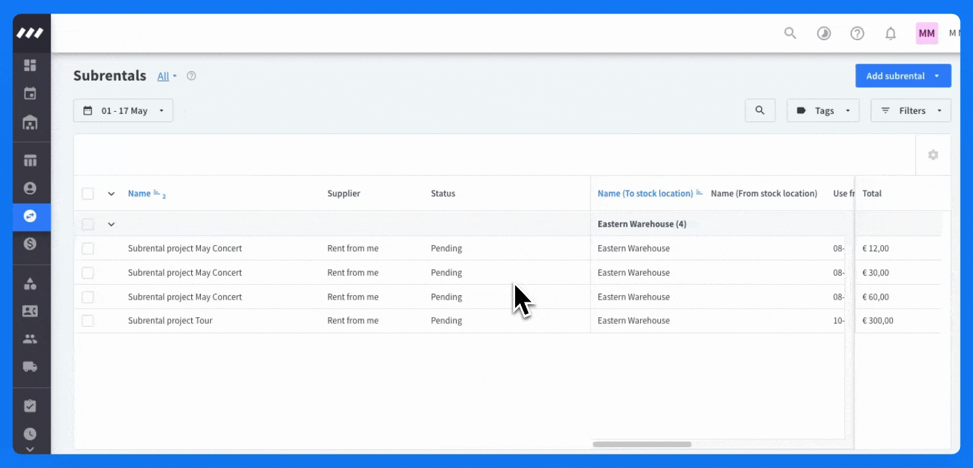Open the Planner calendar icon in sidebar
Image resolution: width=973 pixels, height=468 pixels.
coord(31,93)
